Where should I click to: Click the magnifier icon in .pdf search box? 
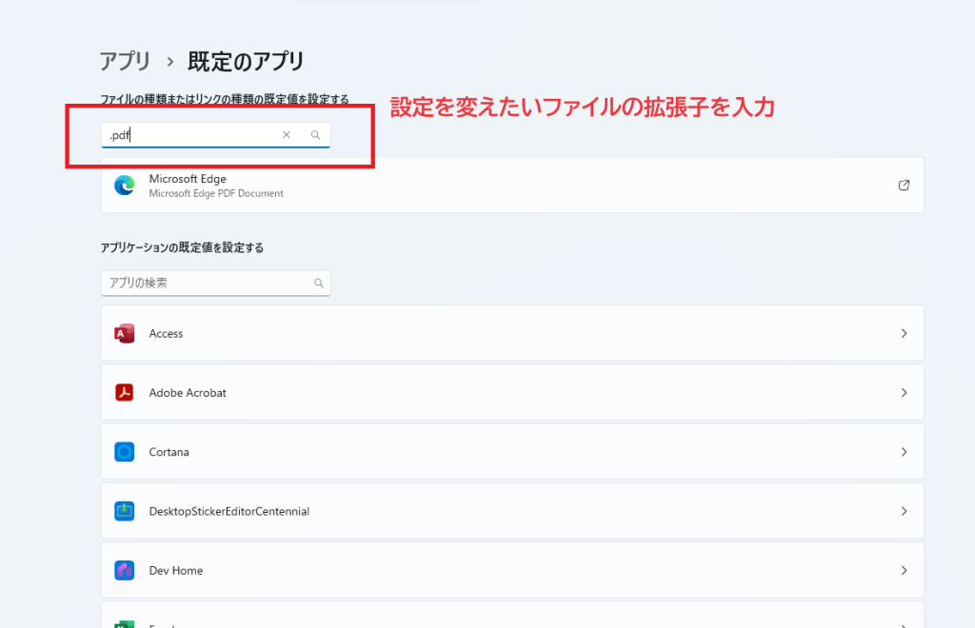(x=316, y=135)
